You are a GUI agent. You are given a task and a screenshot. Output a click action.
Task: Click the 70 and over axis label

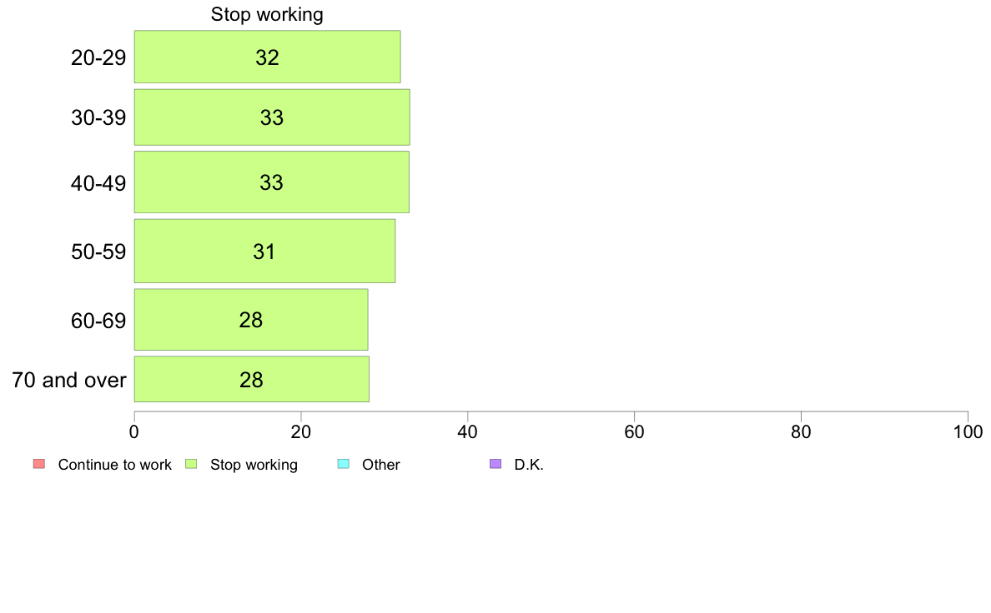69,380
